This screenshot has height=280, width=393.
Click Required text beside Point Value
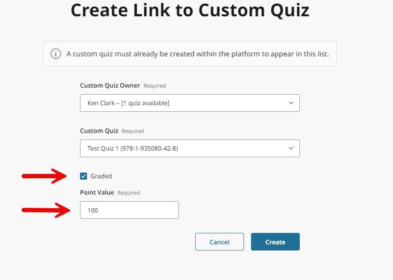(129, 192)
